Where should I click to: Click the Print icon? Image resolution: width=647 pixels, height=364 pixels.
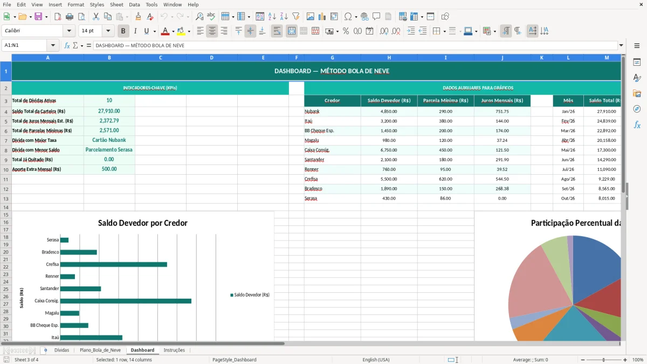pos(69,17)
